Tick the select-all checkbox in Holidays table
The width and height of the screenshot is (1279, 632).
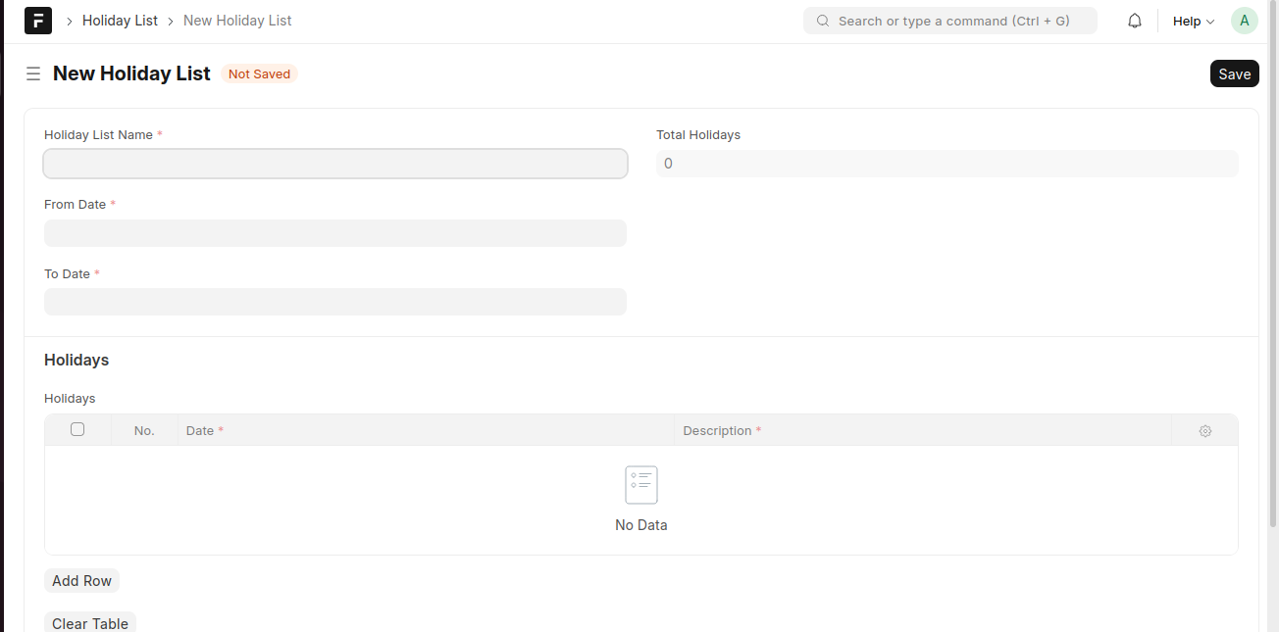pyautogui.click(x=77, y=429)
